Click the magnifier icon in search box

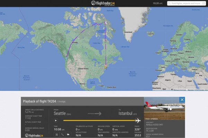[x=169, y=3]
